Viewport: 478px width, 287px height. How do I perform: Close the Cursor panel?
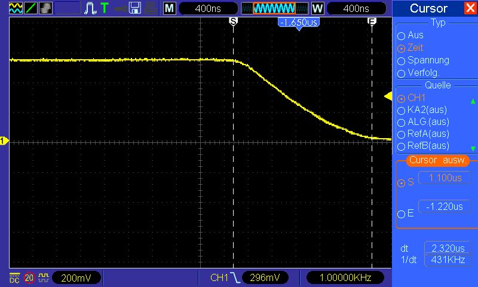coord(470,8)
